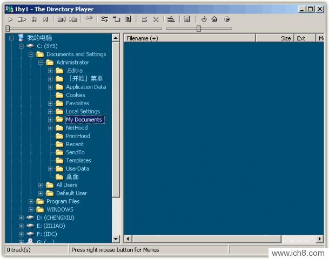Click the previous track toolbar icon
Image resolution: width=329 pixels, height=259 pixels.
point(34,19)
